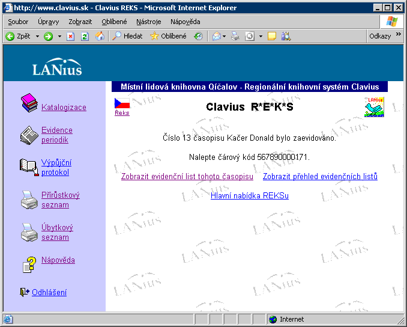The width and height of the screenshot is (407, 327).
Task: Click the LANius bird logo image
Action: click(x=374, y=107)
